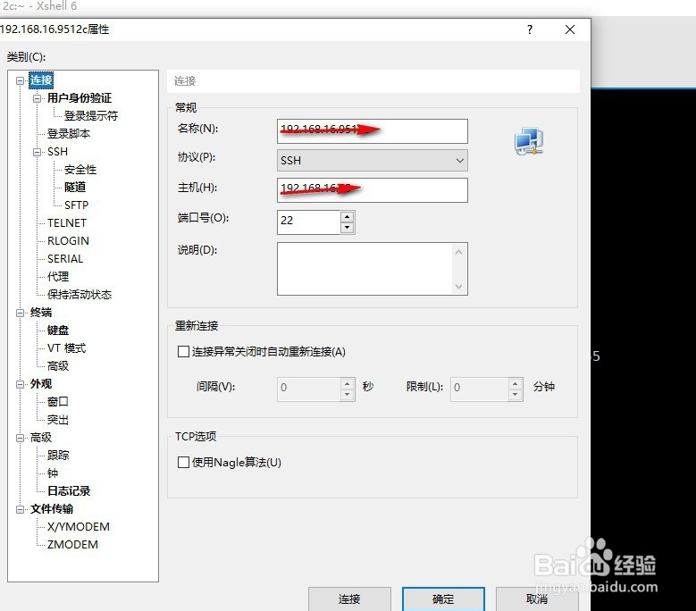The height and width of the screenshot is (611, 696).
Task: Click the description box scroll up arrow
Action: tap(459, 252)
